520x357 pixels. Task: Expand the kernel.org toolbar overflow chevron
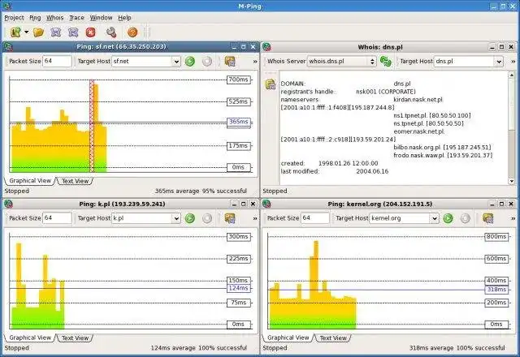(x=513, y=218)
